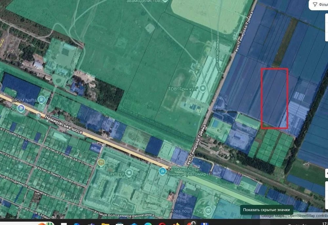Image resolution: width=328 pixels, height=225 pixels.
Task: Click the вулиця Виноградова street label
Action: (x=55, y=175)
